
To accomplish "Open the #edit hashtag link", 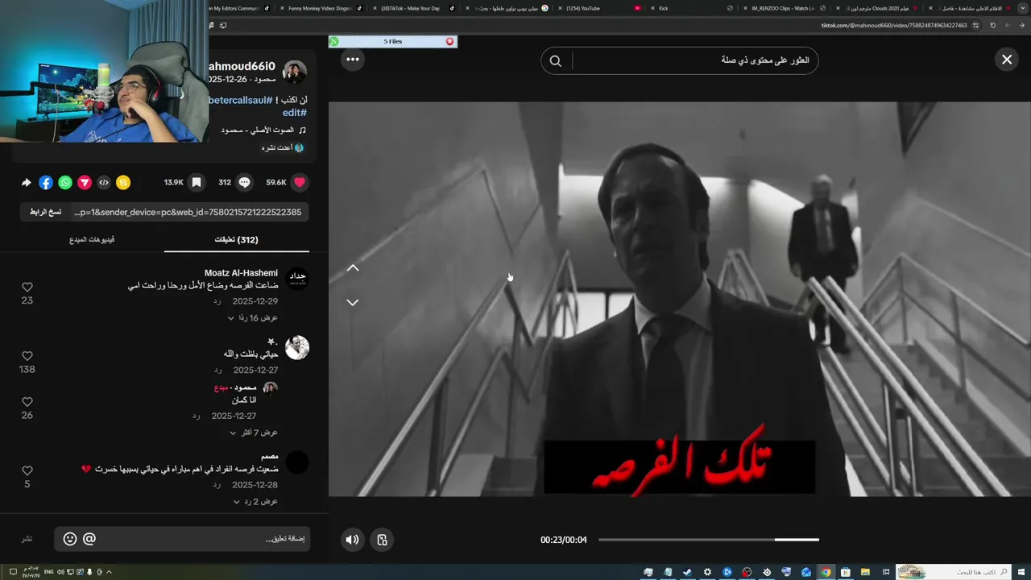I will point(294,113).
